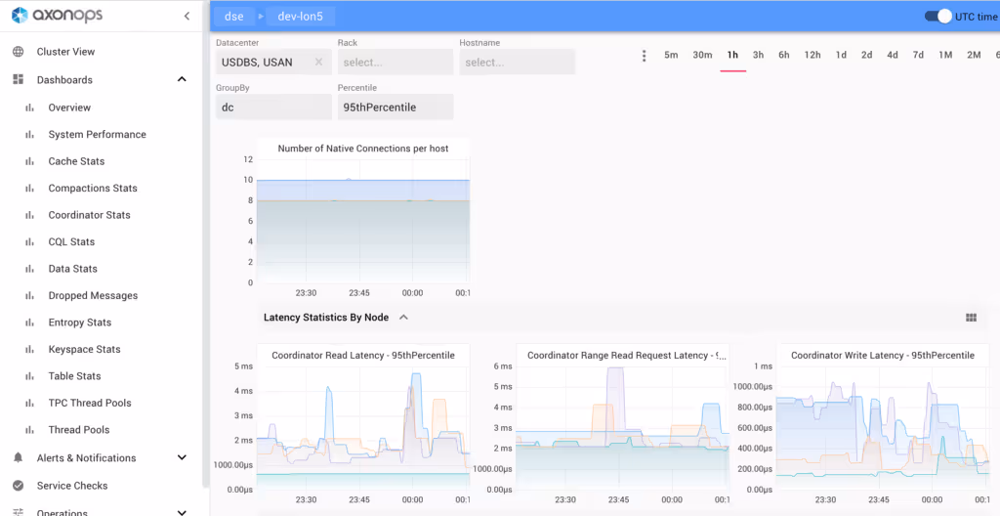
Task: Select the 5m time range
Action: click(x=671, y=56)
